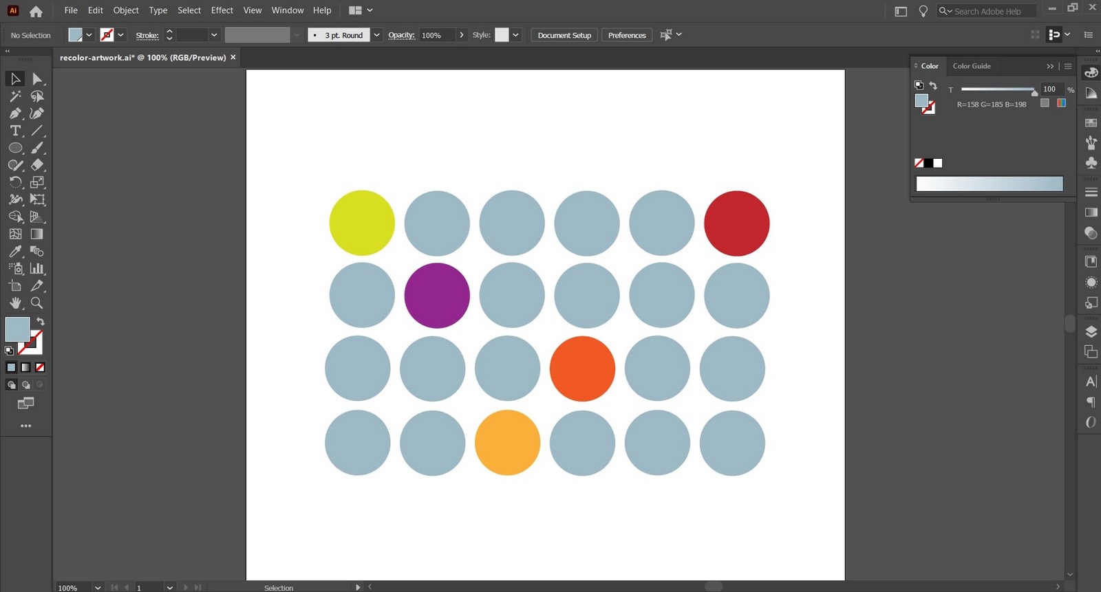This screenshot has height=592, width=1101.
Task: Open the Object menu
Action: pos(126,10)
